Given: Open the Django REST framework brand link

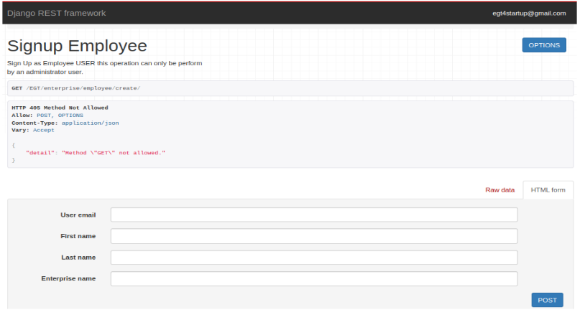Looking at the screenshot, I should pos(56,14).
